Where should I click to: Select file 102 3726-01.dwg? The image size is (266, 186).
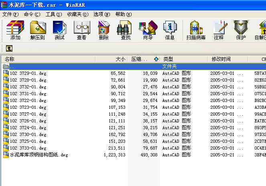(x=28, y=121)
